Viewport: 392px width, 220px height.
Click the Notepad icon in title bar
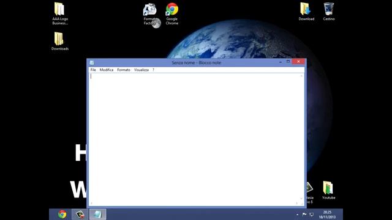(92, 62)
